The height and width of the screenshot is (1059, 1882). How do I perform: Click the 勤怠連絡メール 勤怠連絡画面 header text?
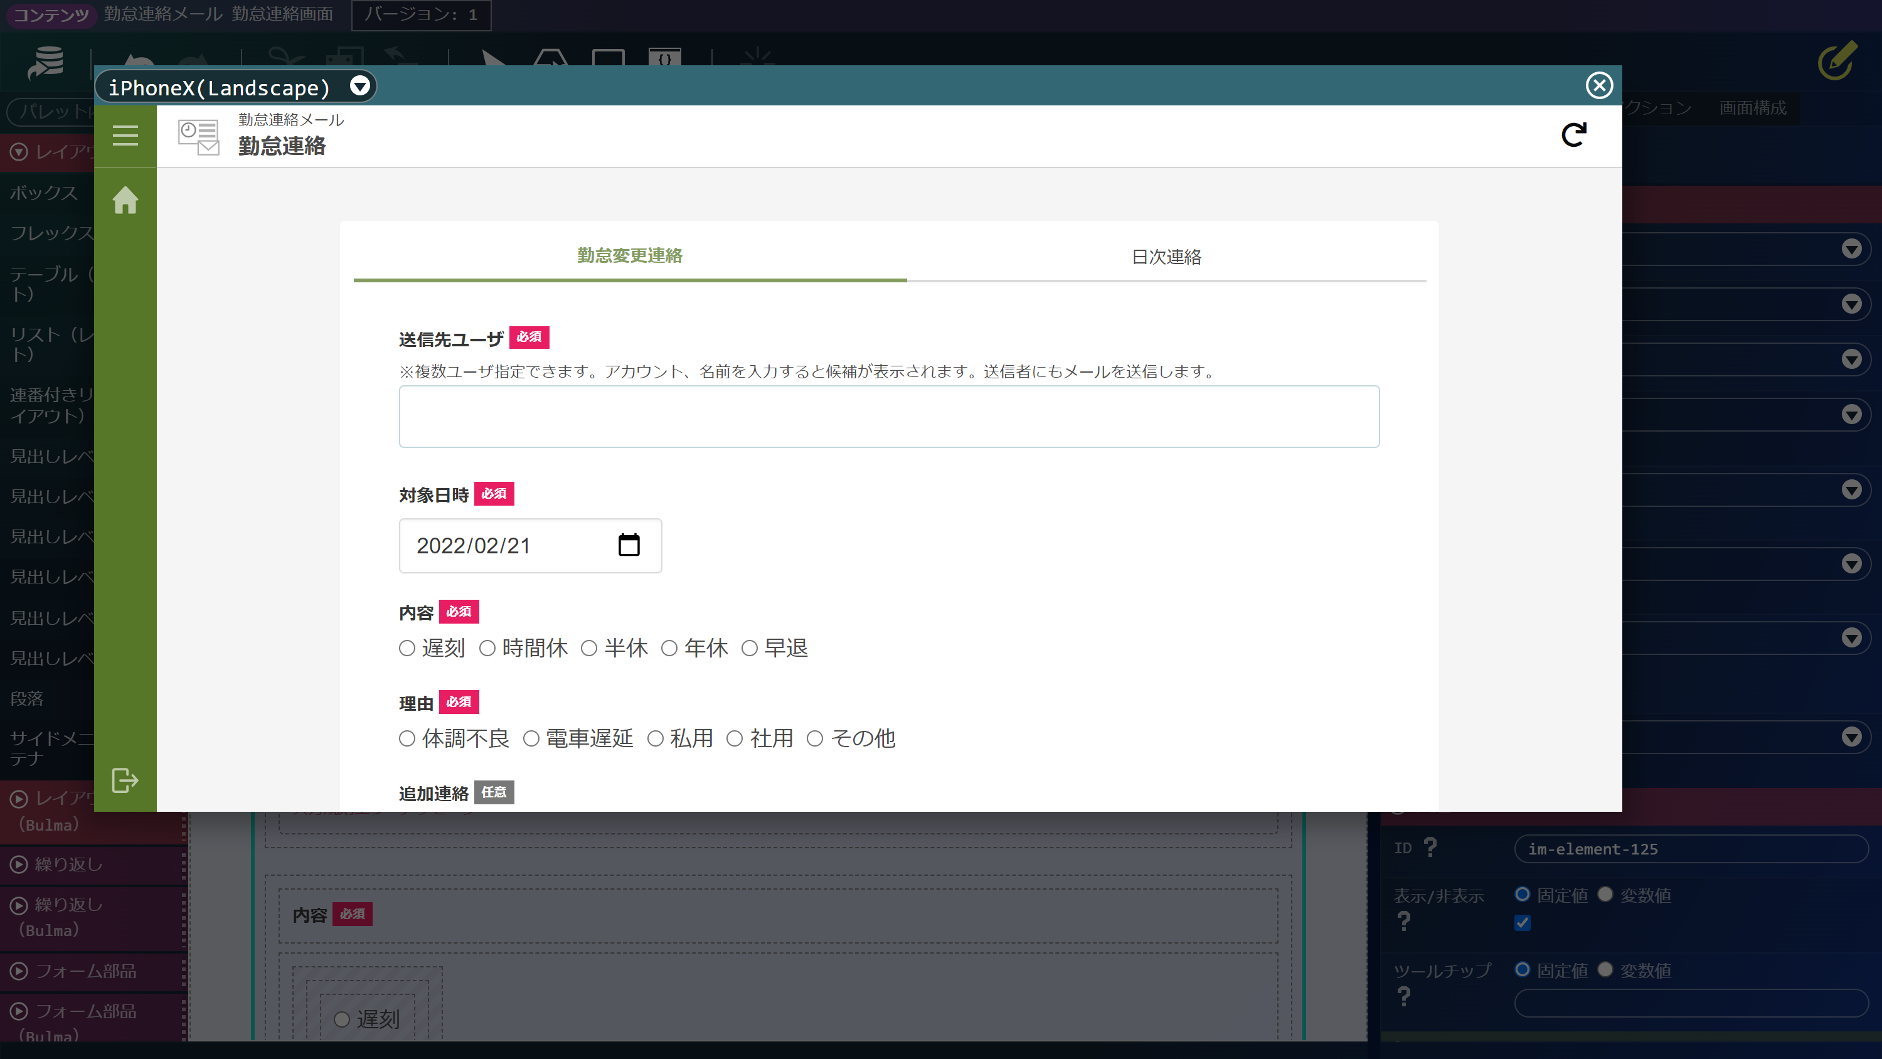(218, 14)
